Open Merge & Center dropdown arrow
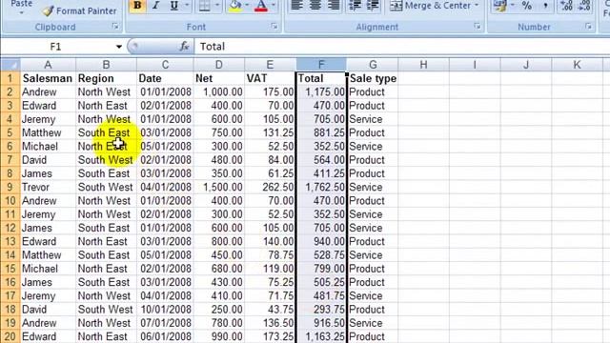Viewport: 610px width, 343px height. [x=477, y=6]
